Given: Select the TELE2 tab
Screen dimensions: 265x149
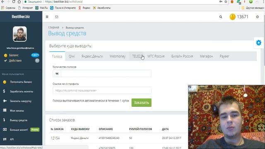Looking at the screenshot, I should click(137, 56).
